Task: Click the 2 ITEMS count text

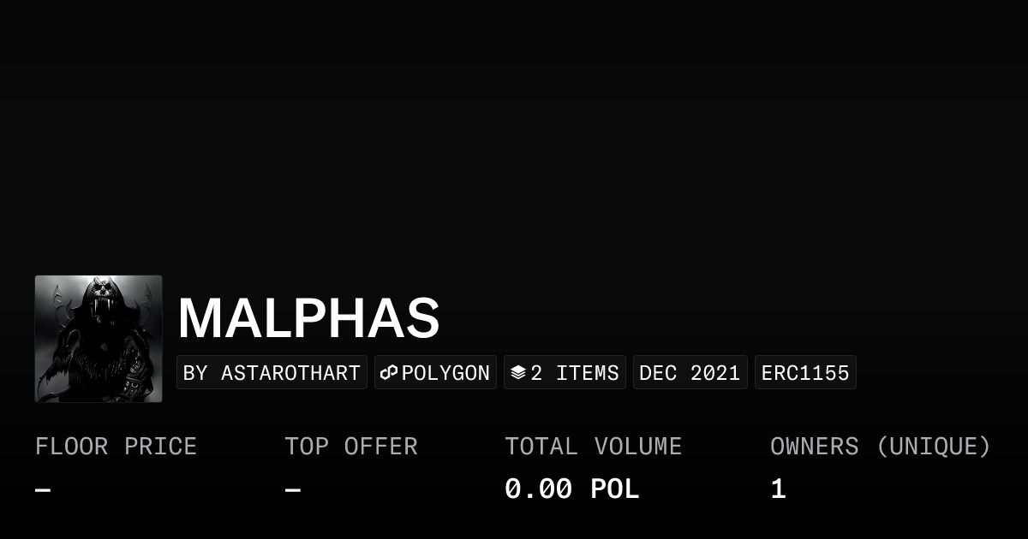Action: [x=575, y=373]
